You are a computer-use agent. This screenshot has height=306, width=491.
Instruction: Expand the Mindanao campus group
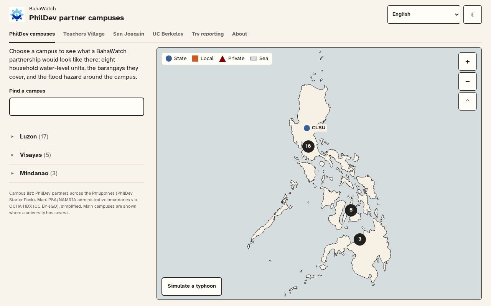click(77, 173)
